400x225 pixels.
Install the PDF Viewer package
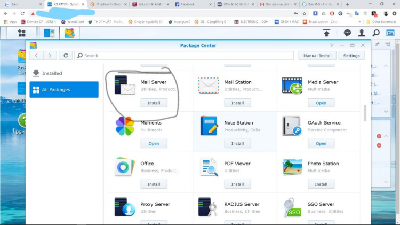pyautogui.click(x=237, y=184)
